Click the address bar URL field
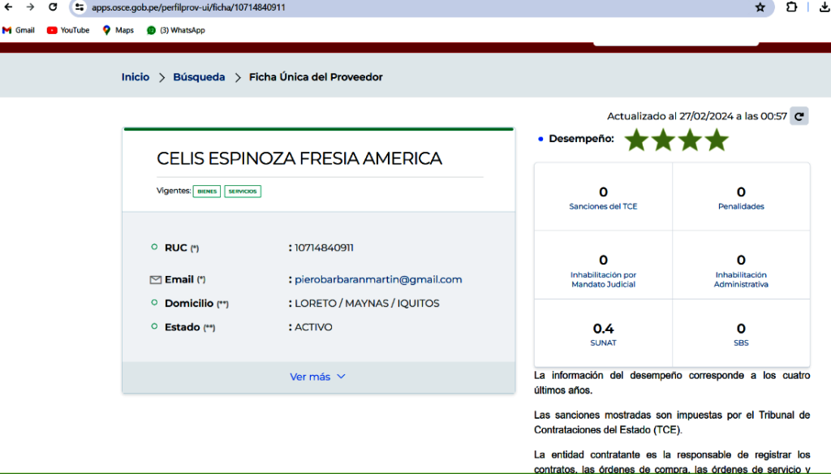The height and width of the screenshot is (474, 831). pos(406,7)
